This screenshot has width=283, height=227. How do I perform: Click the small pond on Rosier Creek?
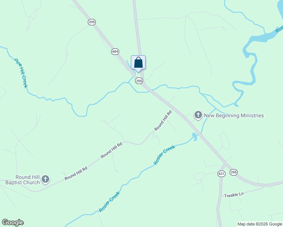194,137
